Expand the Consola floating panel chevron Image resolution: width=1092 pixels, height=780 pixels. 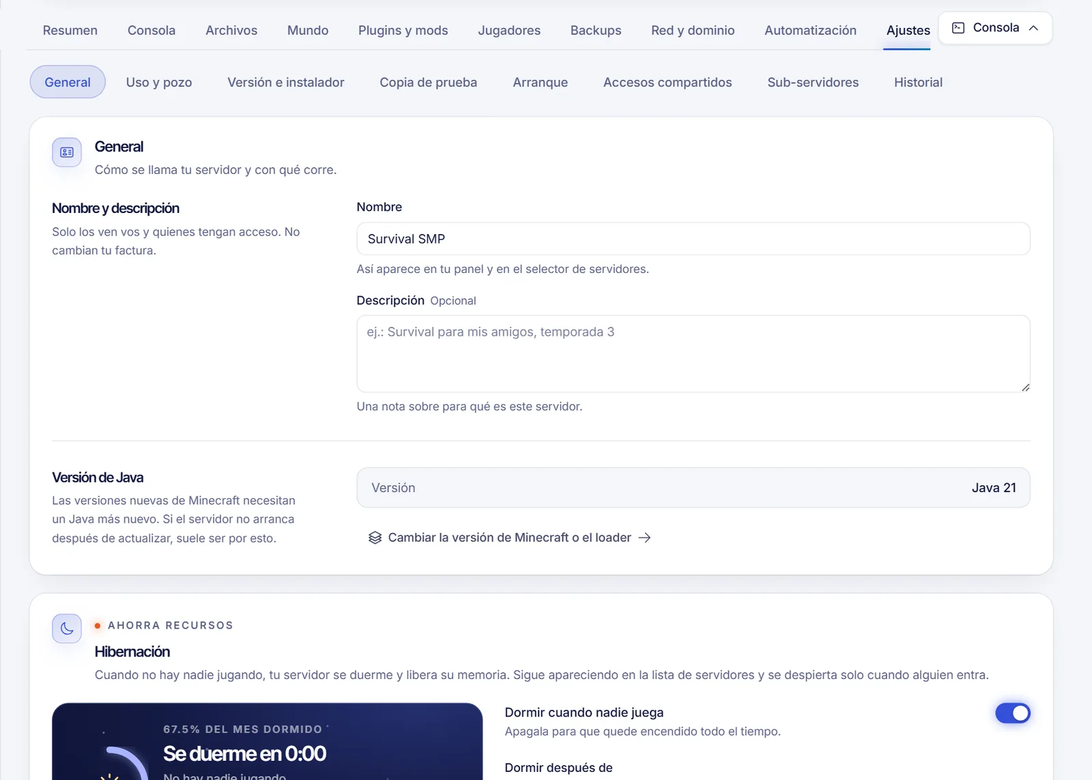pos(1033,28)
